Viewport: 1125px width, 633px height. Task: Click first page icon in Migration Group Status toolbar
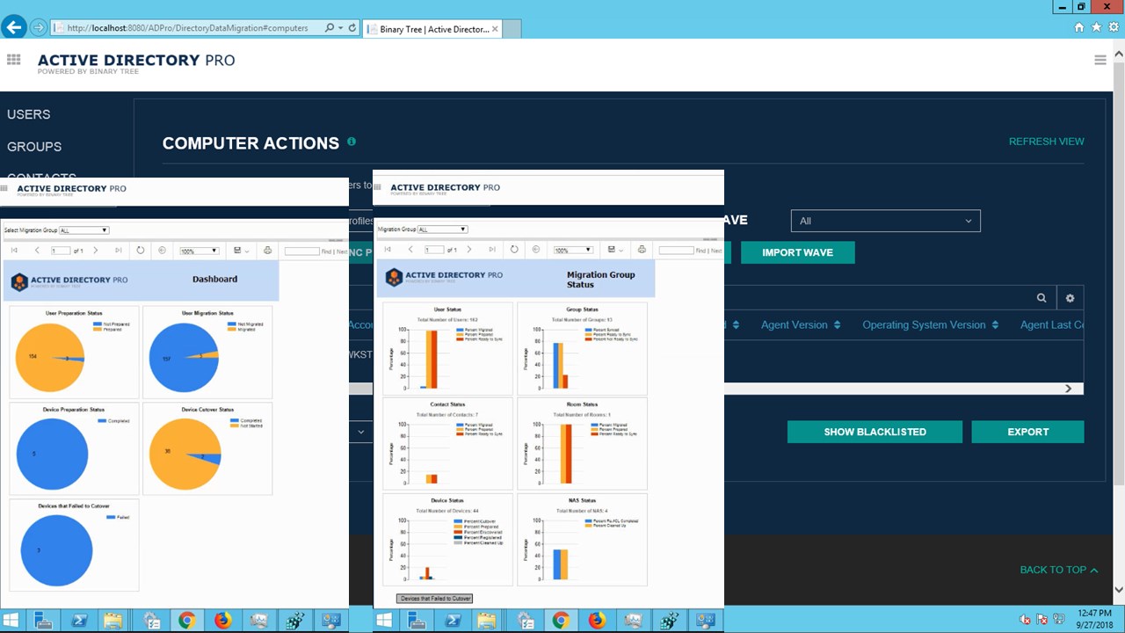pyautogui.click(x=388, y=250)
